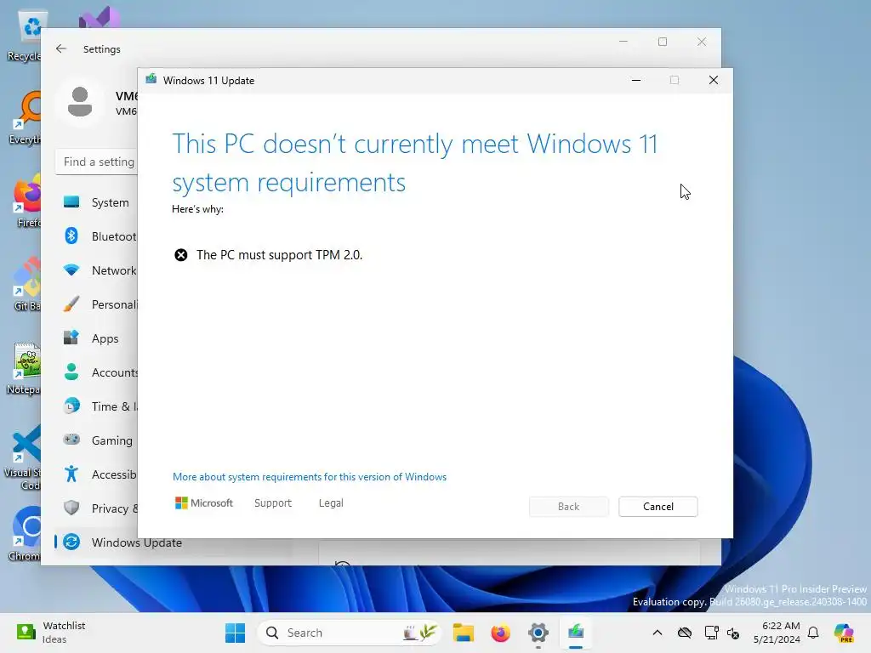The width and height of the screenshot is (871, 653).
Task: Close the Settings window
Action: (x=702, y=42)
